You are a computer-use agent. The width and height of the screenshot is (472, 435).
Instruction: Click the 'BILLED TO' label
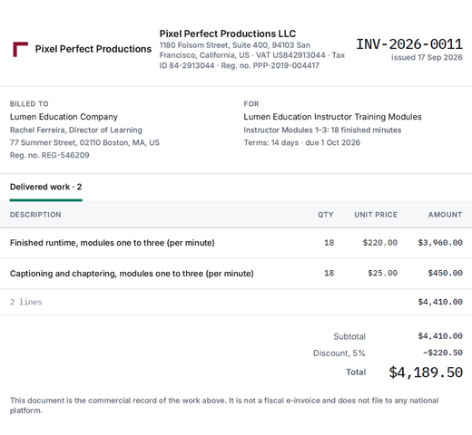point(29,104)
